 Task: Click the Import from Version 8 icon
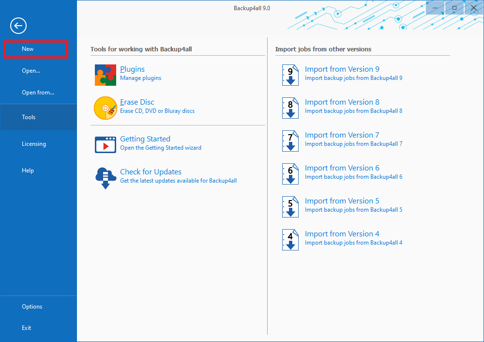[x=290, y=108]
